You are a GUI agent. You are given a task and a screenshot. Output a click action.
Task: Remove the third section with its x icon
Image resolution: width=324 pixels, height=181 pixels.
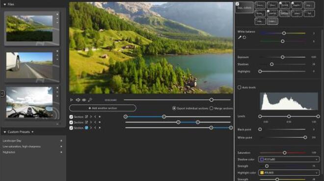[x=100, y=128]
